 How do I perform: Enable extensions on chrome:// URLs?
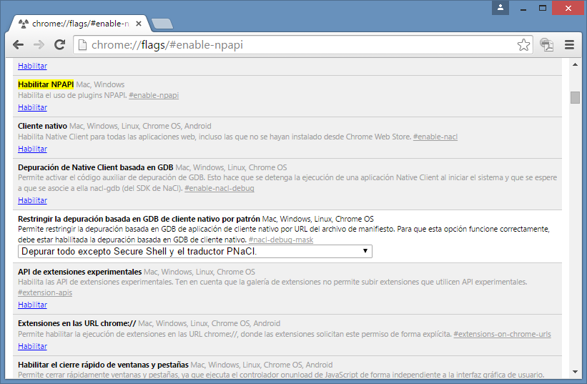coord(32,346)
